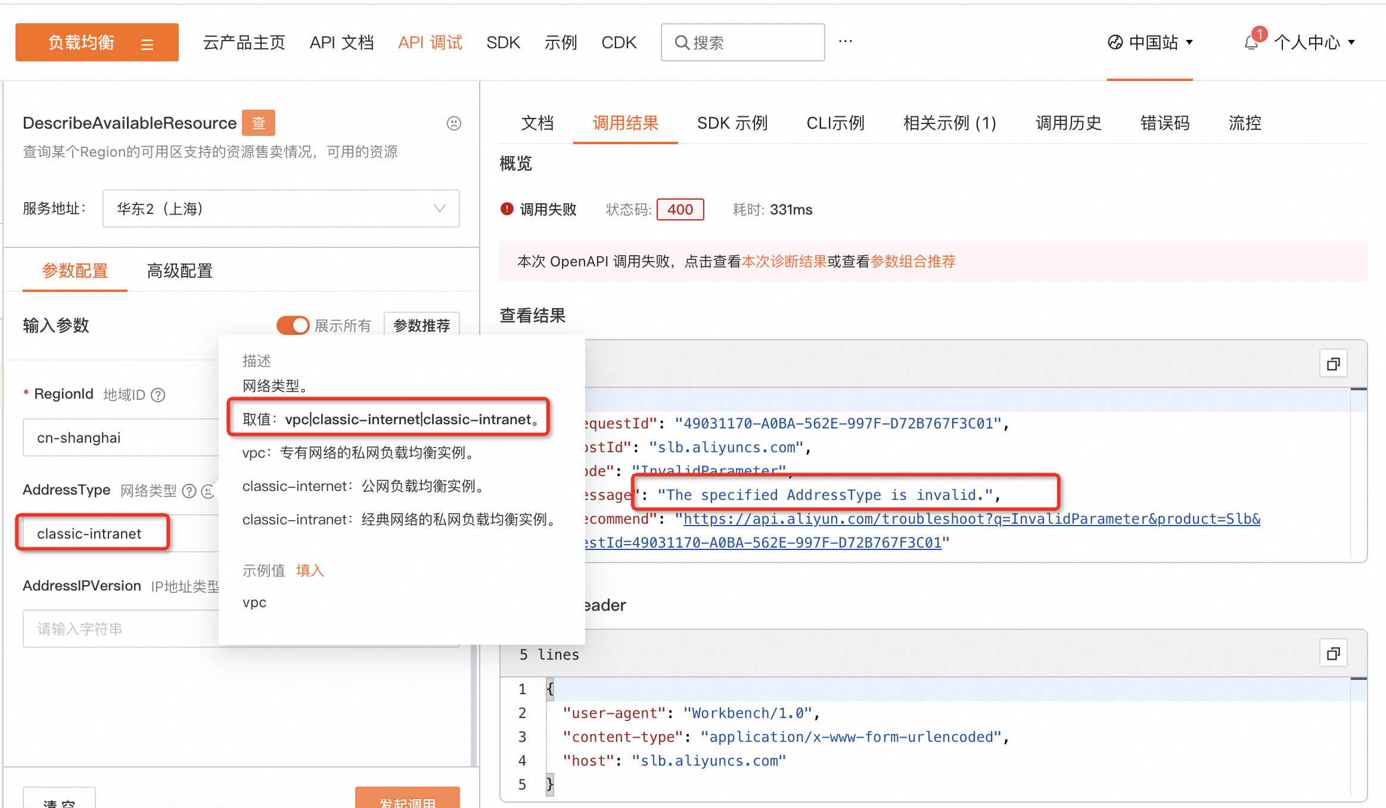Switch to the 调用结果 tab
The width and height of the screenshot is (1386, 808).
pos(626,123)
